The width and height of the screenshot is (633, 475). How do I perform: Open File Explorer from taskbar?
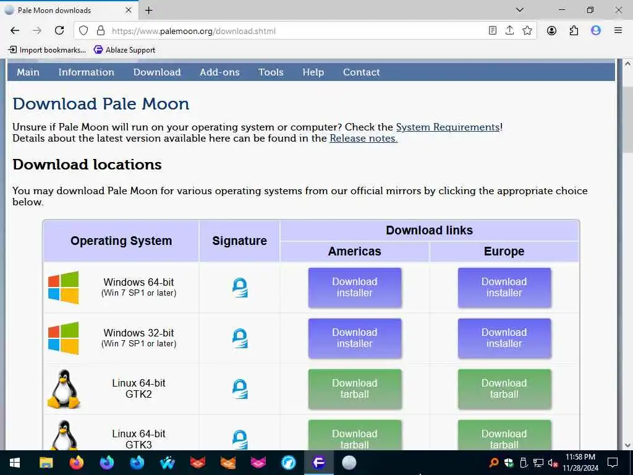click(46, 463)
